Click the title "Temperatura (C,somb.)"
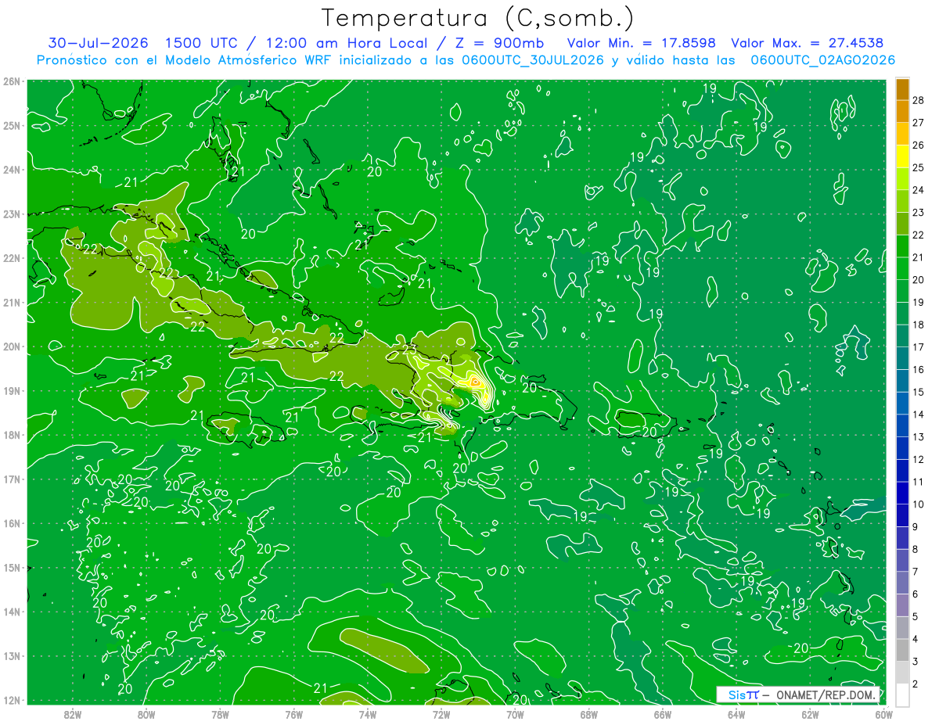 coord(478,18)
